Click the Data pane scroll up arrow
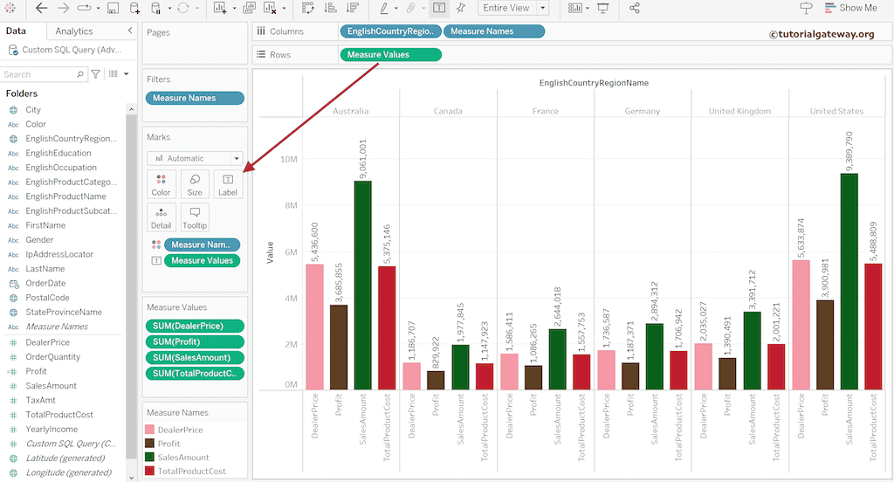The image size is (894, 482). pyautogui.click(x=131, y=109)
